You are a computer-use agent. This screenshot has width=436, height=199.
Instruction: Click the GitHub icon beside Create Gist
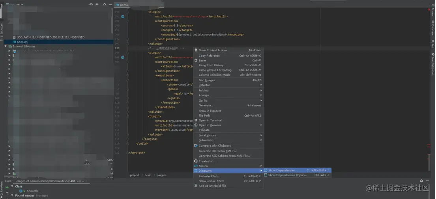coord(196,161)
